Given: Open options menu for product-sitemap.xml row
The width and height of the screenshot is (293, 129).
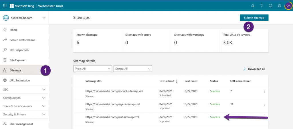Looking at the screenshot, I should tap(264, 91).
